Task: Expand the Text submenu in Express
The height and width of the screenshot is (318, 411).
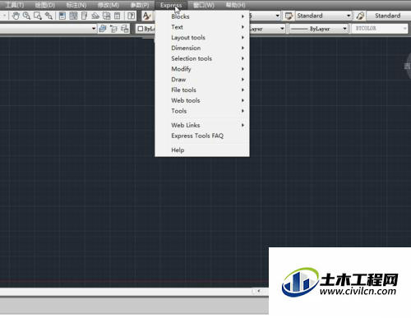Action: click(202, 27)
